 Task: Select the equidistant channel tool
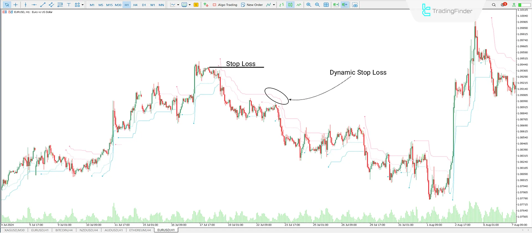pyautogui.click(x=51, y=5)
